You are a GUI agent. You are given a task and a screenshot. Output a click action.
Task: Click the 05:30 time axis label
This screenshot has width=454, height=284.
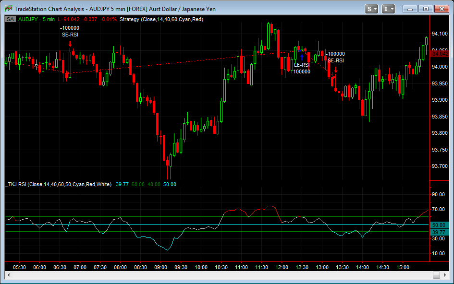coord(19,267)
